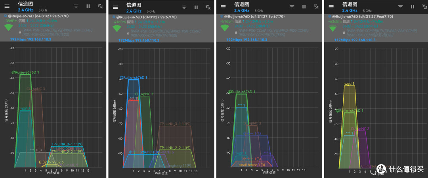Select @Ruijie-s676D header in -51dBm screenshot
The height and width of the screenshot is (178, 428).
pyautogui.click(x=255, y=16)
